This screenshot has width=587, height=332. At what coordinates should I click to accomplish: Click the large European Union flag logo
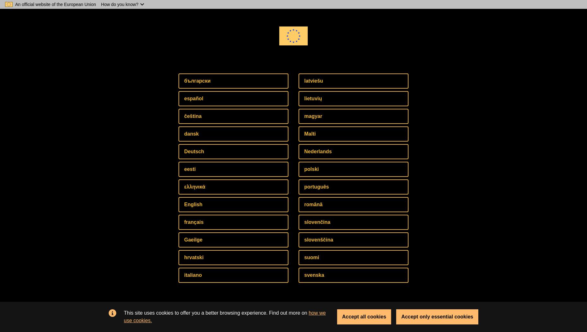coord(293,36)
